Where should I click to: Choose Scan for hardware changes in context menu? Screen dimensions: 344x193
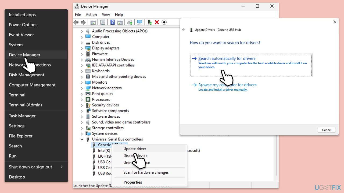coord(149,172)
